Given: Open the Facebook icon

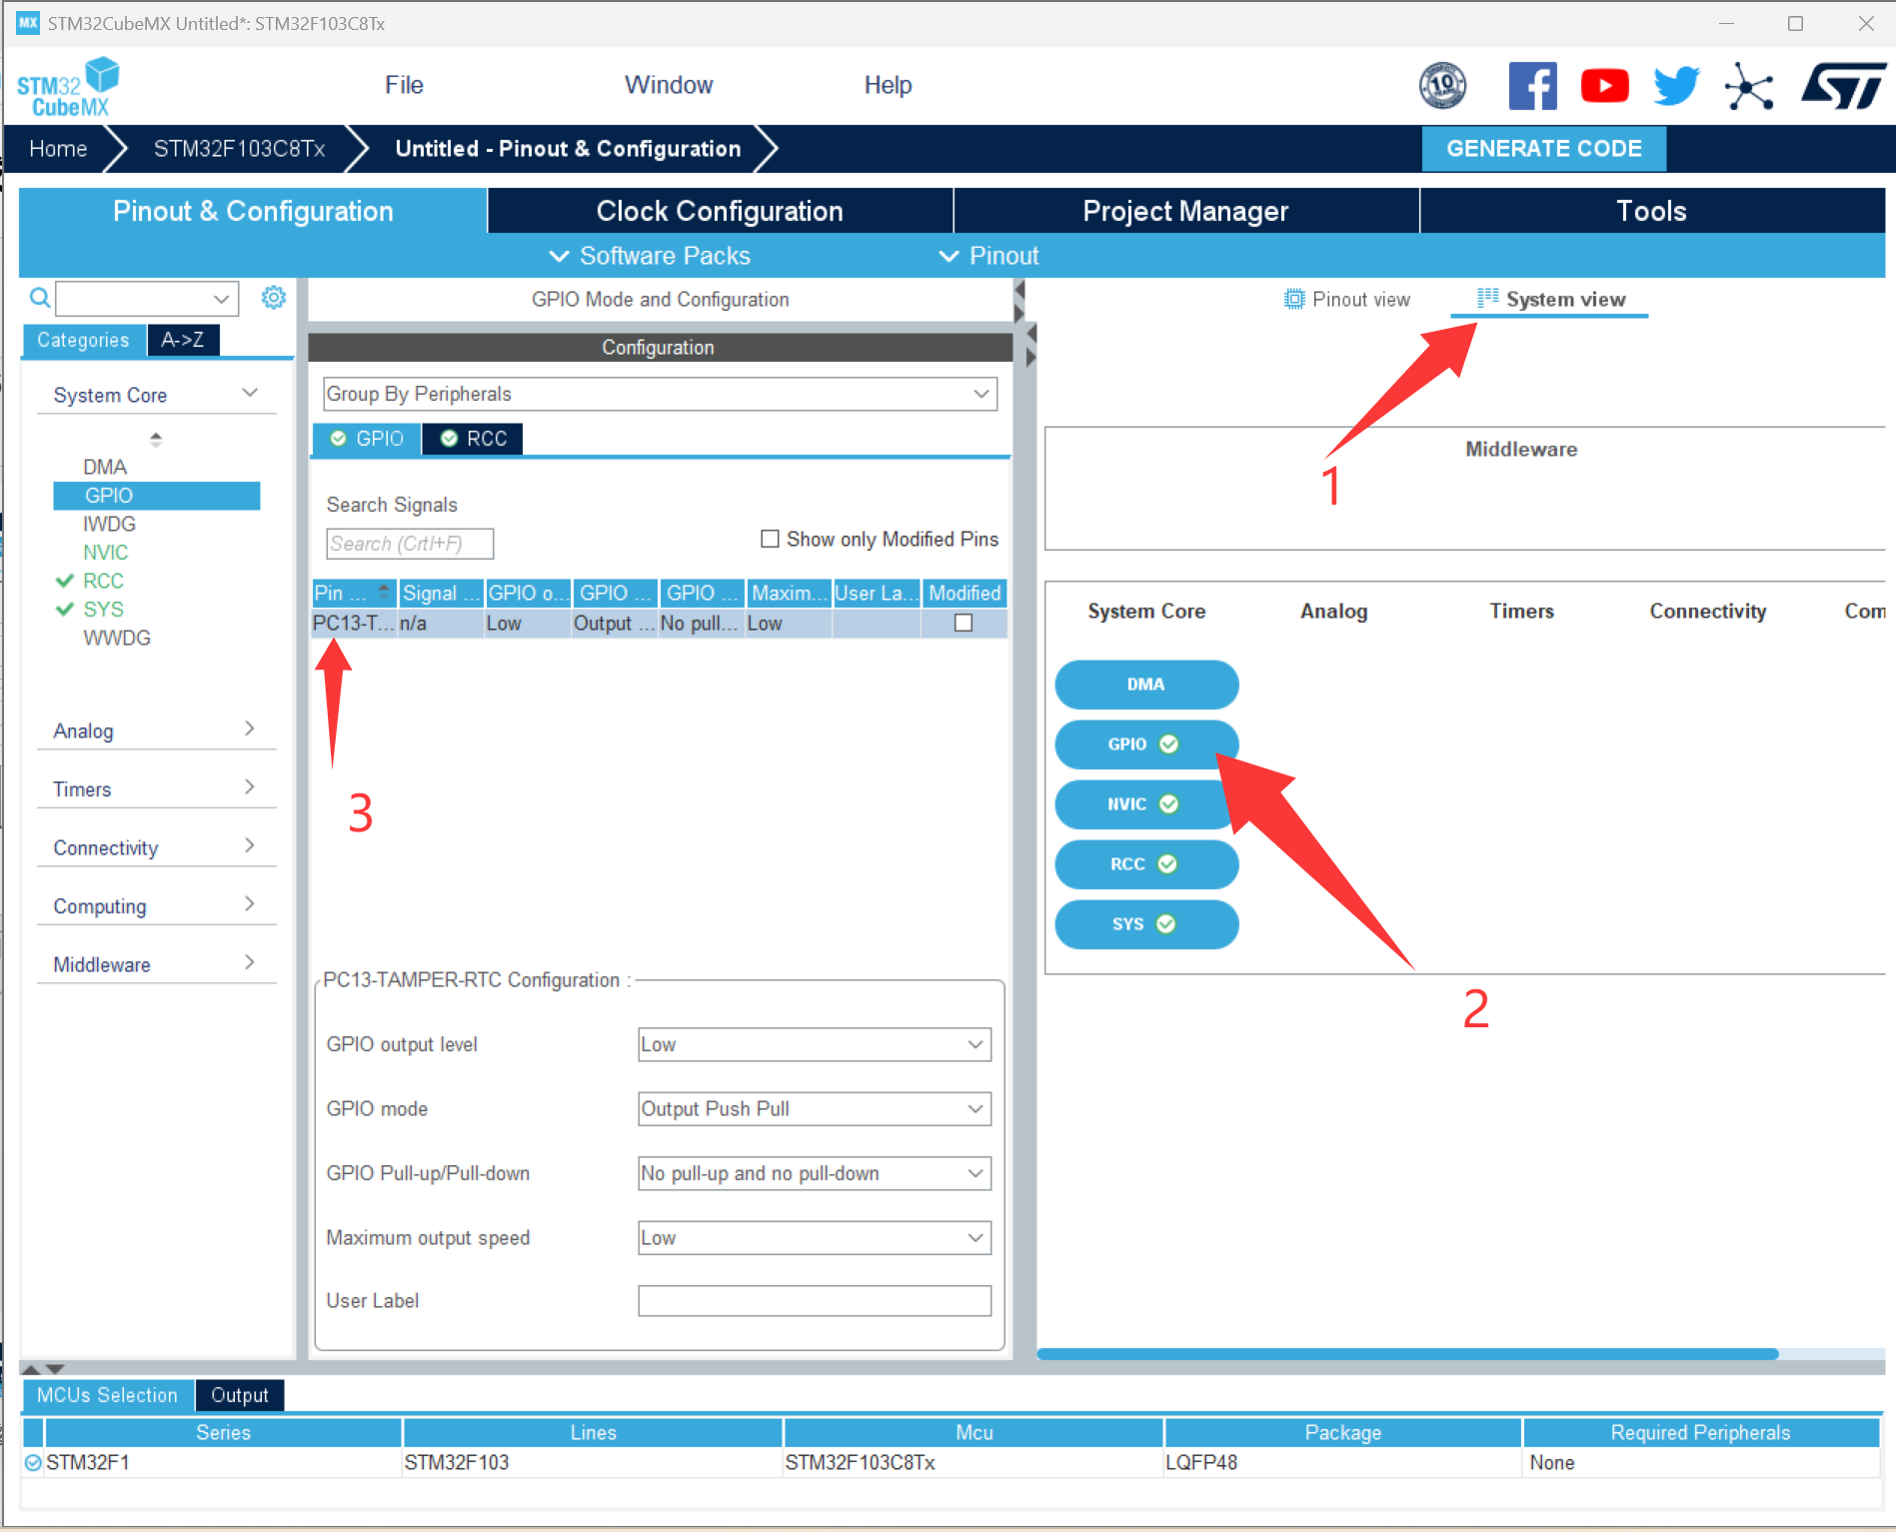Looking at the screenshot, I should point(1532,86).
